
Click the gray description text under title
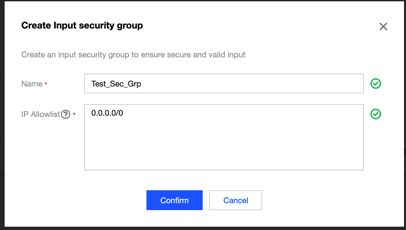[133, 55]
